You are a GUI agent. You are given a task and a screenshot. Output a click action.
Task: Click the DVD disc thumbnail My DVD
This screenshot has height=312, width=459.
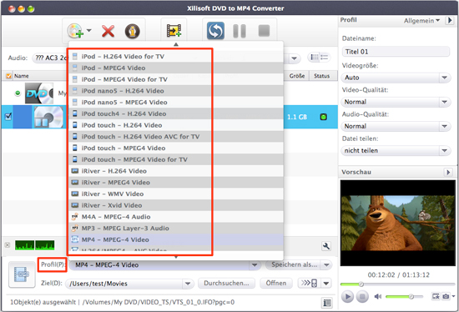(x=39, y=93)
